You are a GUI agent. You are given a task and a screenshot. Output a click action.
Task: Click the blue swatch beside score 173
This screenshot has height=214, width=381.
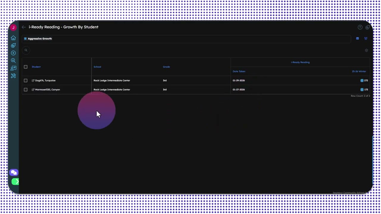[x=362, y=89]
